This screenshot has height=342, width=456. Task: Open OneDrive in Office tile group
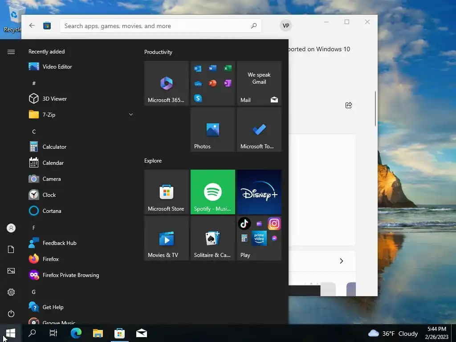click(x=198, y=83)
